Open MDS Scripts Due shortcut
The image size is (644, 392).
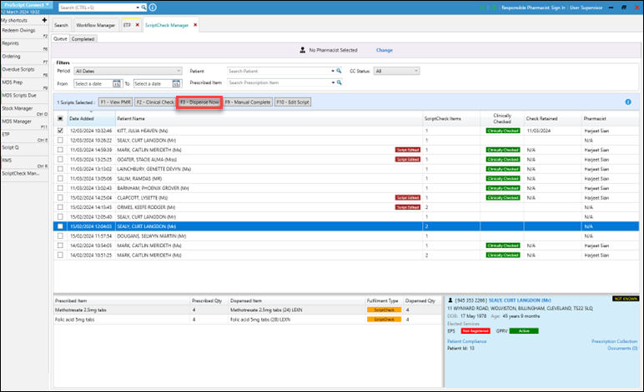pyautogui.click(x=25, y=97)
